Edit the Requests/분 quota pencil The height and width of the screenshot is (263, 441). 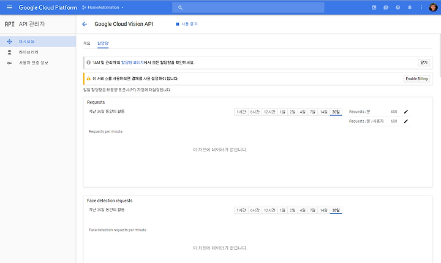pyautogui.click(x=406, y=112)
